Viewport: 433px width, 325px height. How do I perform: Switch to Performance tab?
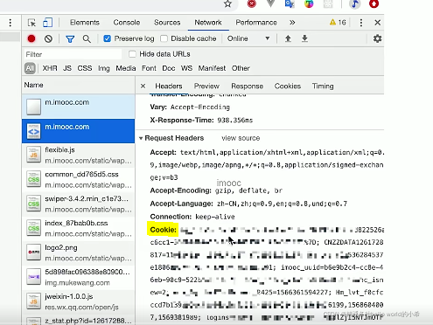pos(256,23)
